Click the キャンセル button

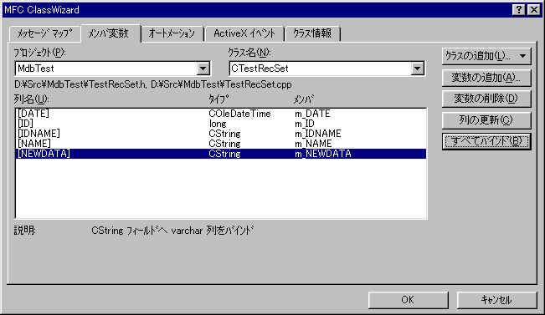point(496,300)
